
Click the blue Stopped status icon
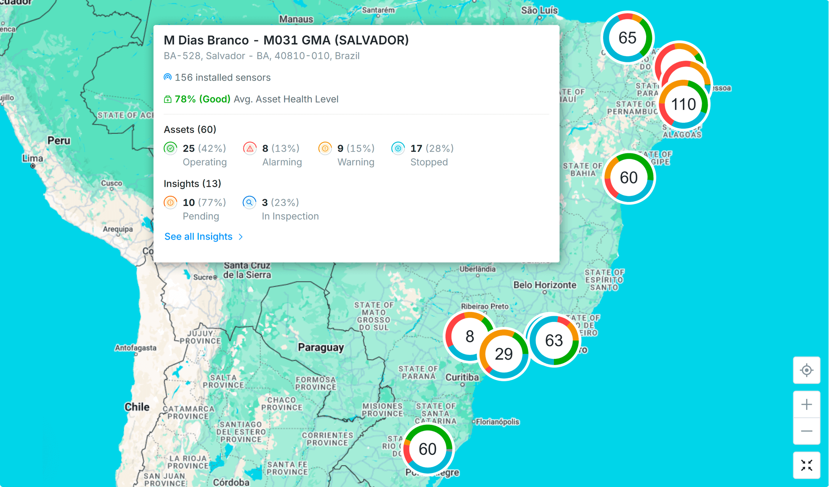click(398, 148)
